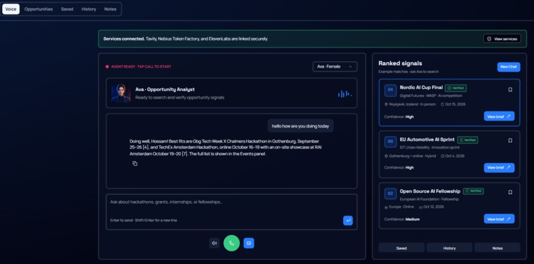Bookmark the EU Automotive AI Sprint signal

point(510,141)
